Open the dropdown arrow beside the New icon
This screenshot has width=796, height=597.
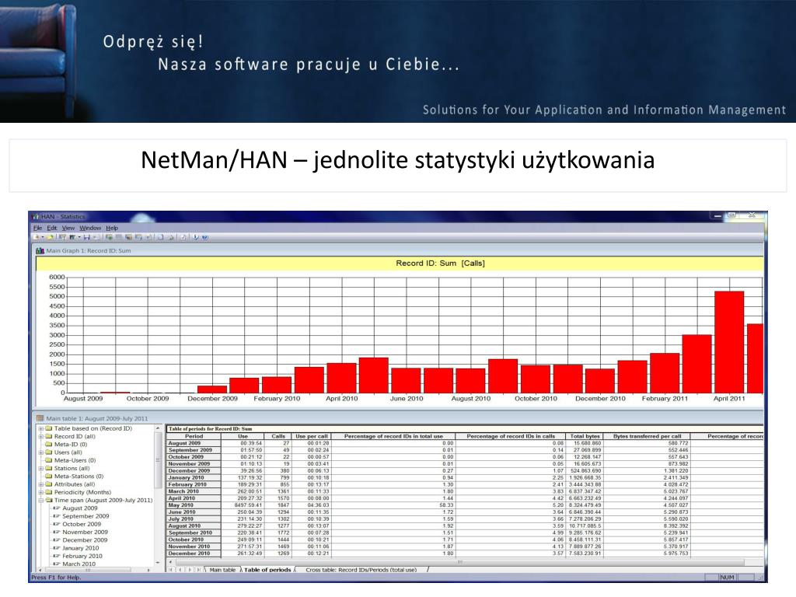[x=43, y=237]
